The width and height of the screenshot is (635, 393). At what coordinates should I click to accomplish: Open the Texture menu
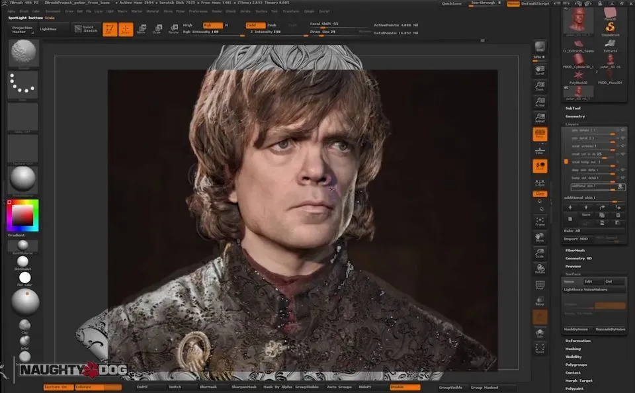(261, 11)
